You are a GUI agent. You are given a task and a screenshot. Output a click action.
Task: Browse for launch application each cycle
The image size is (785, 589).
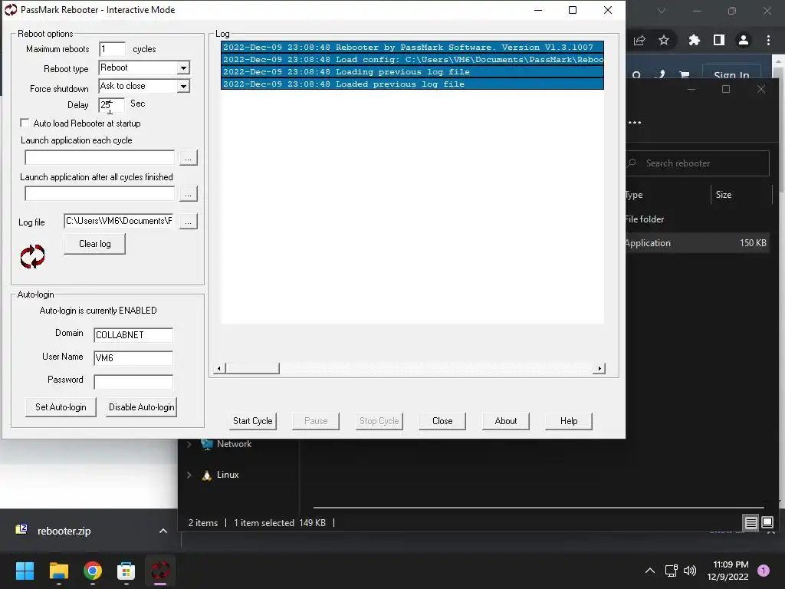tap(189, 158)
